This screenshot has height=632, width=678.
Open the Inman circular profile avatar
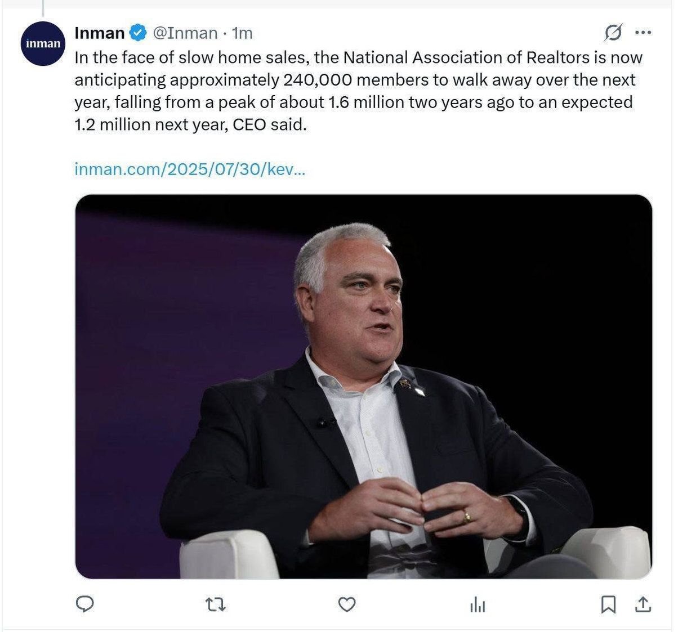click(x=42, y=44)
